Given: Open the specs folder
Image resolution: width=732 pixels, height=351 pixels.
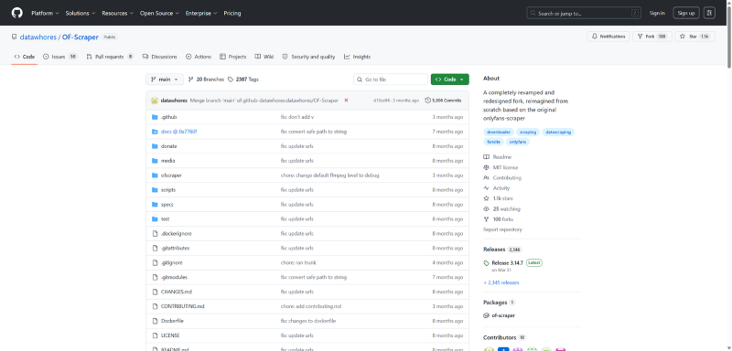Looking at the screenshot, I should click(x=167, y=204).
